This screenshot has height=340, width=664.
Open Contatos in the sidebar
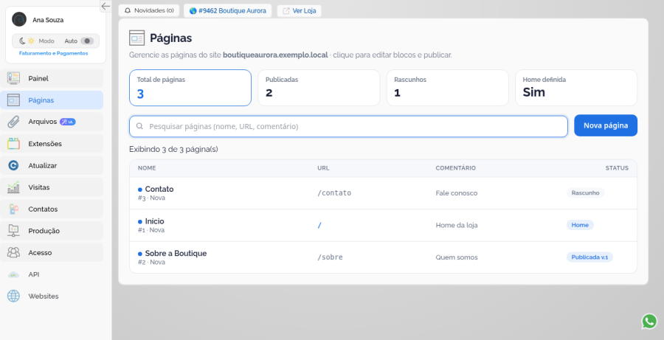coord(52,209)
